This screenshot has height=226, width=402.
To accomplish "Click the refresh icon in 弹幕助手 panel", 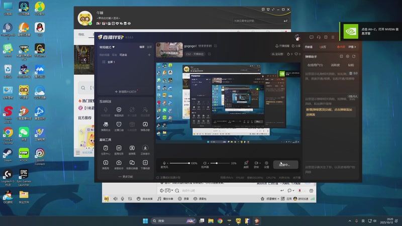I will pyautogui.click(x=354, y=56).
